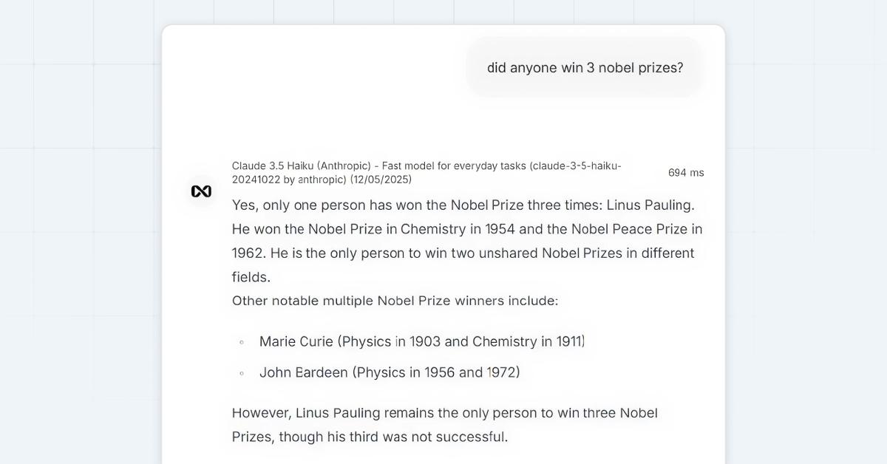Click the '(12/05/2025)' date in model header

(381, 180)
